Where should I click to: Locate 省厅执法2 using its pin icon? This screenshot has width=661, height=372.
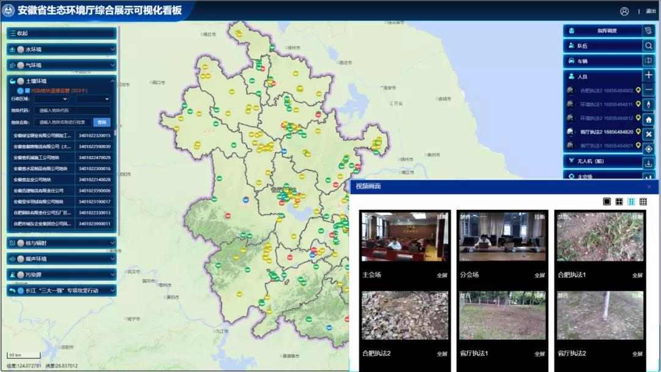click(x=638, y=132)
